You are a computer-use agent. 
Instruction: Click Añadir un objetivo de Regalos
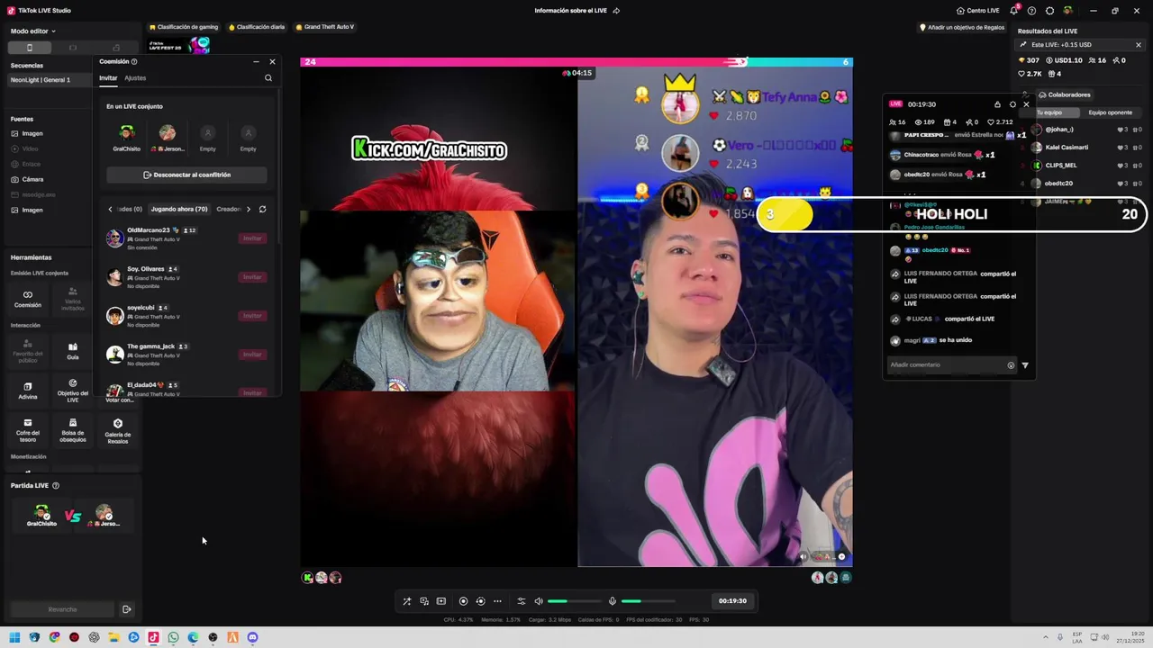962,27
